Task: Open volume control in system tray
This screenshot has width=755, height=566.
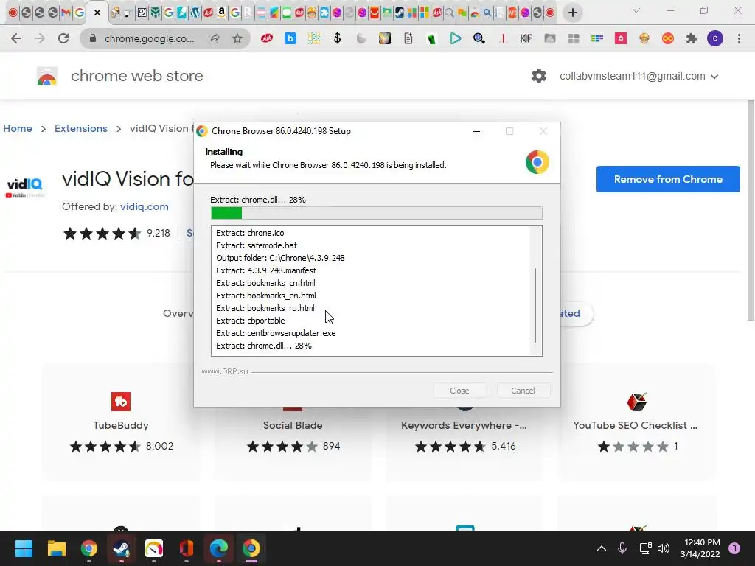Action: (x=664, y=548)
